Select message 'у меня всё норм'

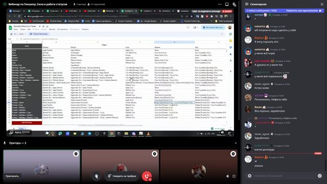265,53
